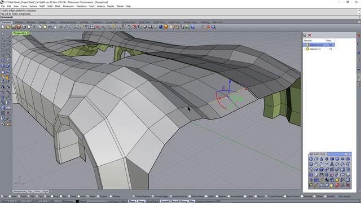Image resolution: width=361 pixels, height=203 pixels.
Task: Click the orange sphere icon in toolbar
Action: [166, 27]
